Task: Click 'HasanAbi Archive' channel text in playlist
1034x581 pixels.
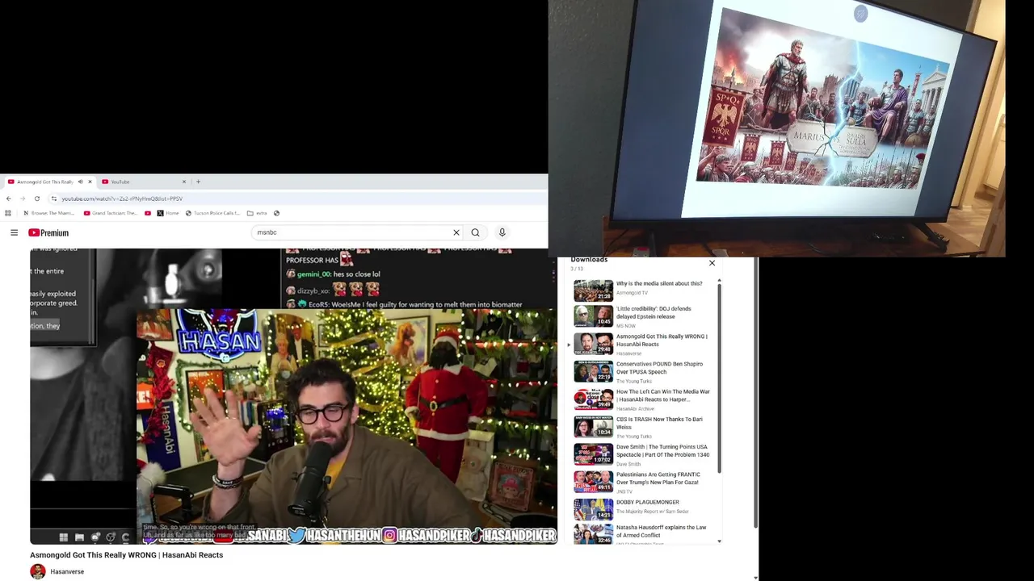Action: point(635,409)
